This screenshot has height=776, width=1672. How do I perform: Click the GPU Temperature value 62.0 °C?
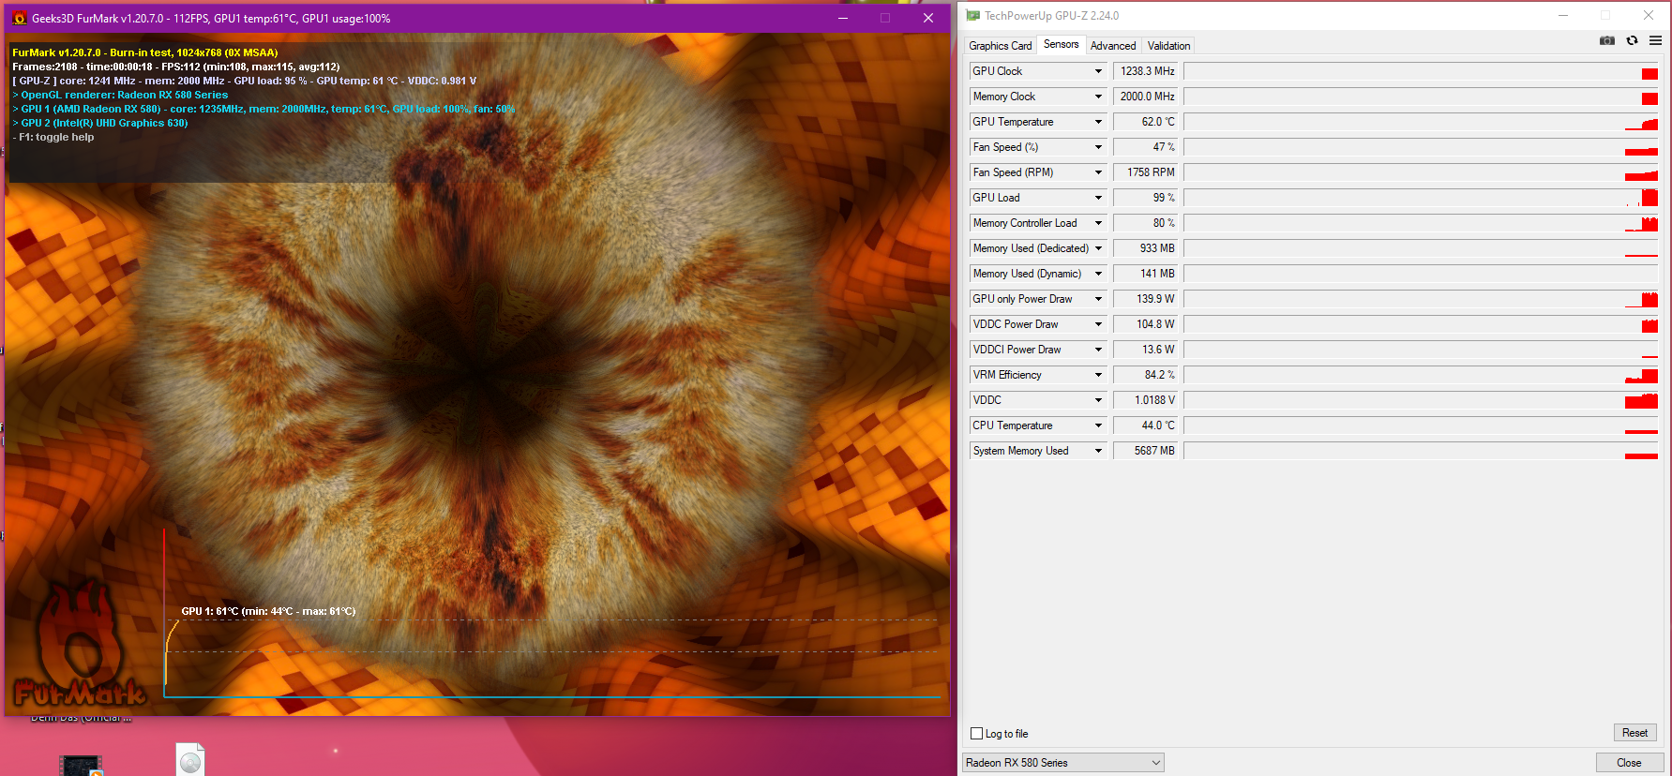click(x=1147, y=122)
